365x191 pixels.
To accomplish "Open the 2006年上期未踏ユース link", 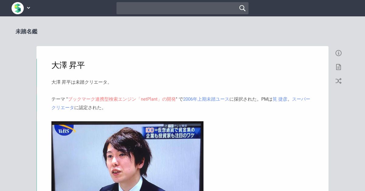I will point(206,99).
